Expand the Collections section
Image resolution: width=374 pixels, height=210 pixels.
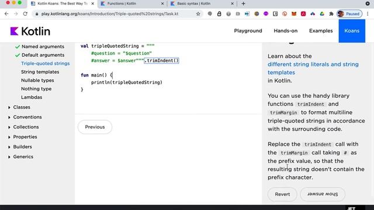click(x=23, y=127)
